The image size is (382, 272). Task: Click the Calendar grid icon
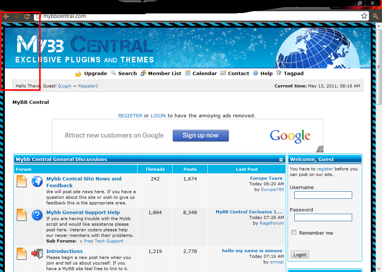pyautogui.click(x=188, y=73)
